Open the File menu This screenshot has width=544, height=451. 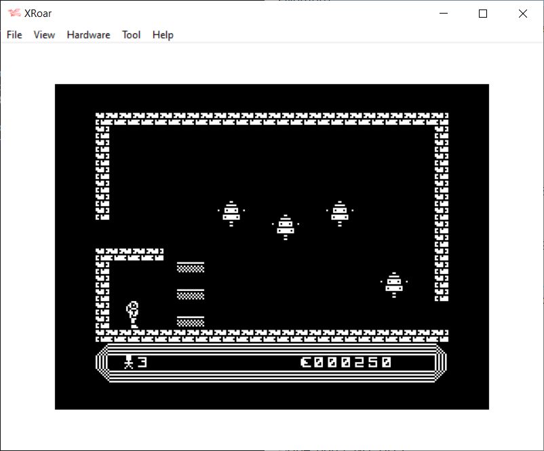14,35
